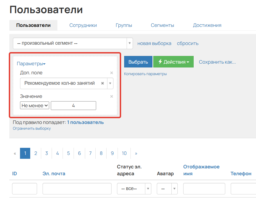
Task: Open the "Не менее" comparison dropdown
Action: 34,105
